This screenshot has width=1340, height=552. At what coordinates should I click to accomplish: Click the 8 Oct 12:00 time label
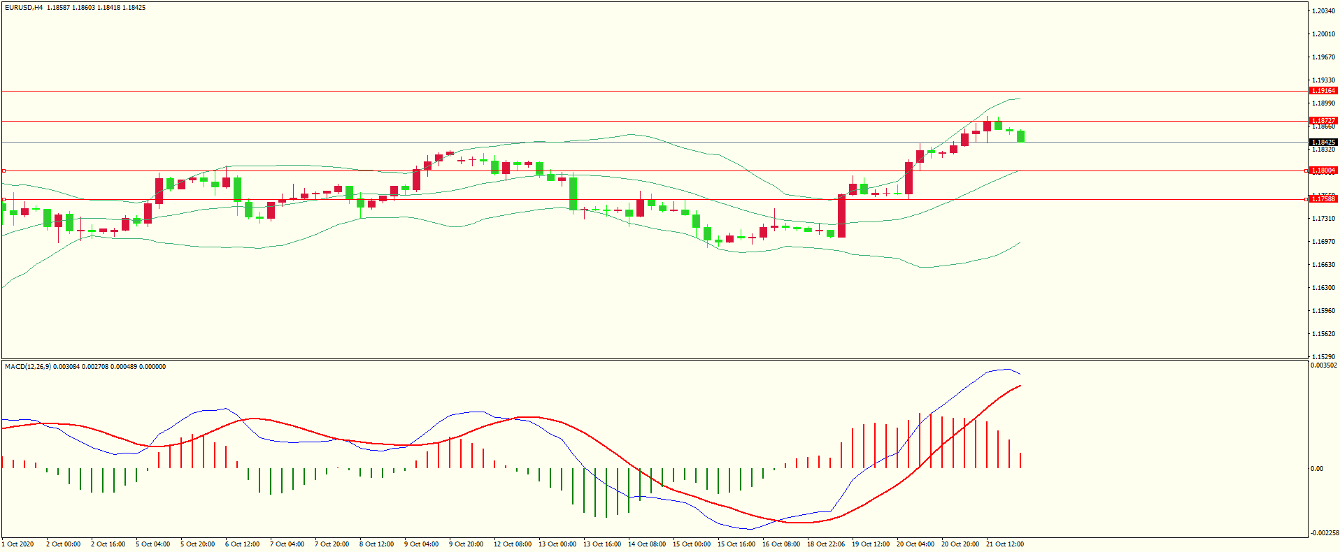pyautogui.click(x=377, y=544)
